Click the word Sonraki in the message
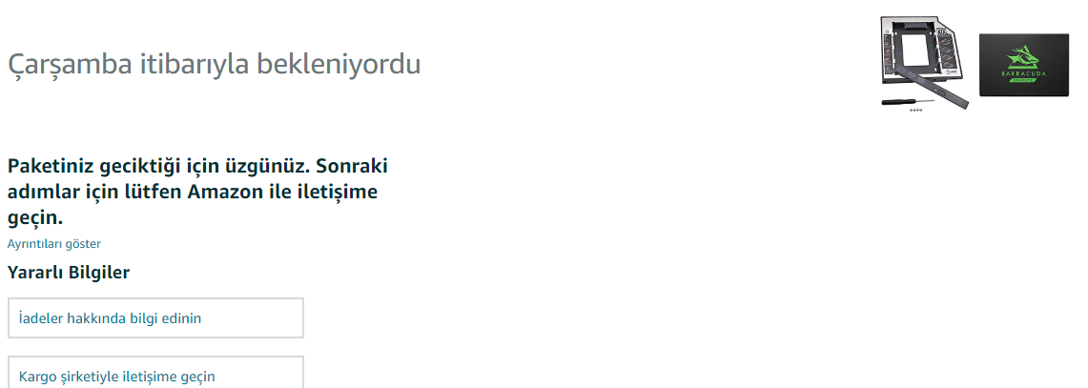 point(352,166)
